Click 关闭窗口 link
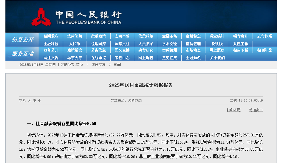282x163 pixels. (x=256, y=110)
